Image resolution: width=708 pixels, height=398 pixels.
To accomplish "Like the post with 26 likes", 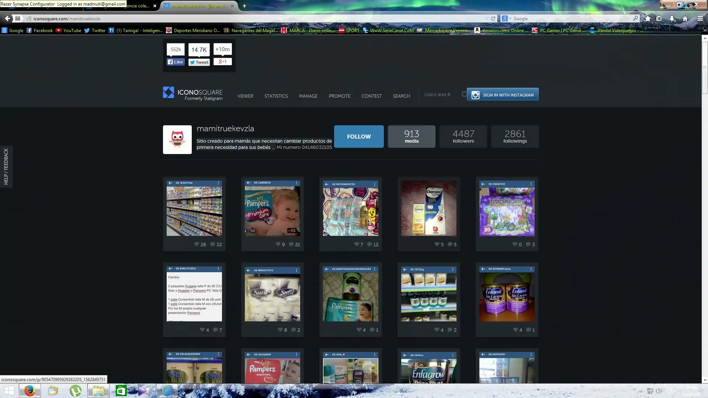I will click(x=197, y=244).
